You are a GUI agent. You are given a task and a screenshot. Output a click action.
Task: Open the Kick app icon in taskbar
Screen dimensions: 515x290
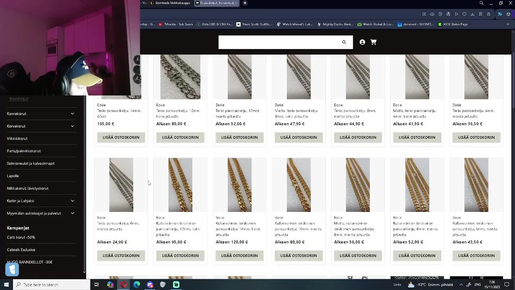tap(176, 285)
